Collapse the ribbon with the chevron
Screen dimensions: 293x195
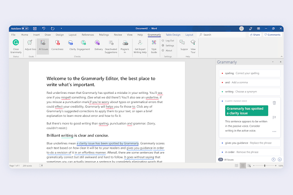pyautogui.click(x=282, y=56)
